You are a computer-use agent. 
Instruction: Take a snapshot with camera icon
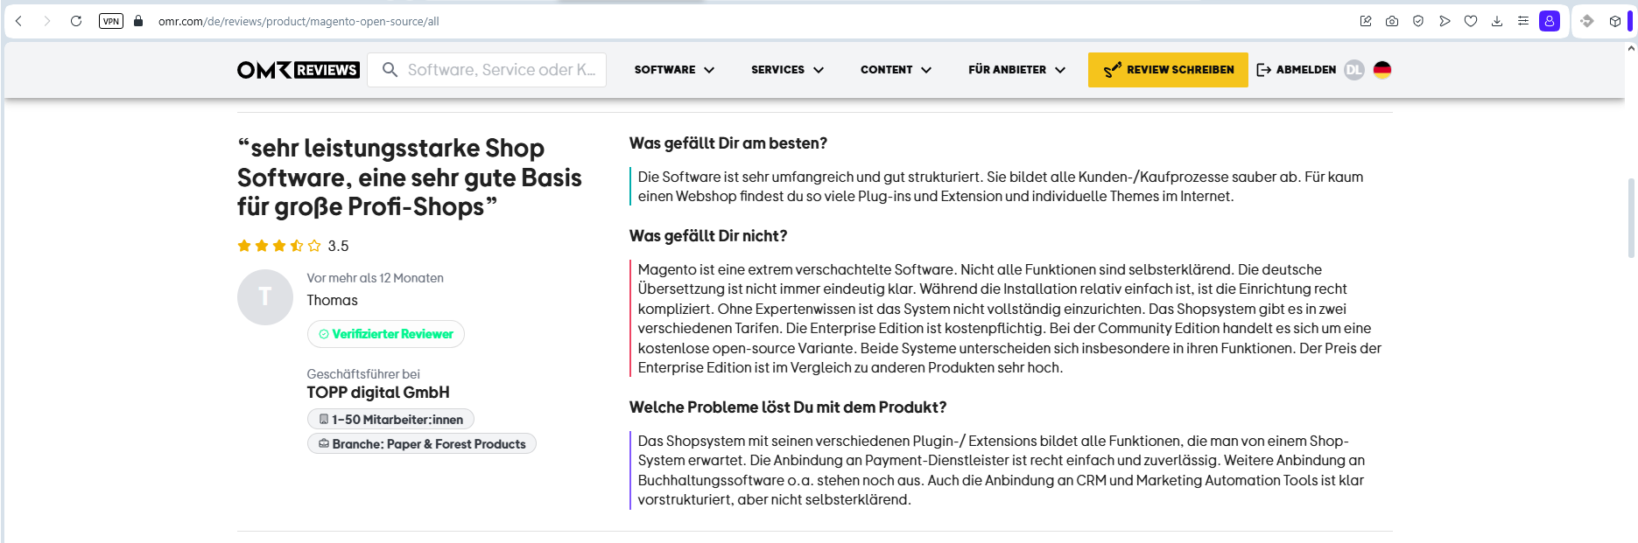coord(1392,21)
